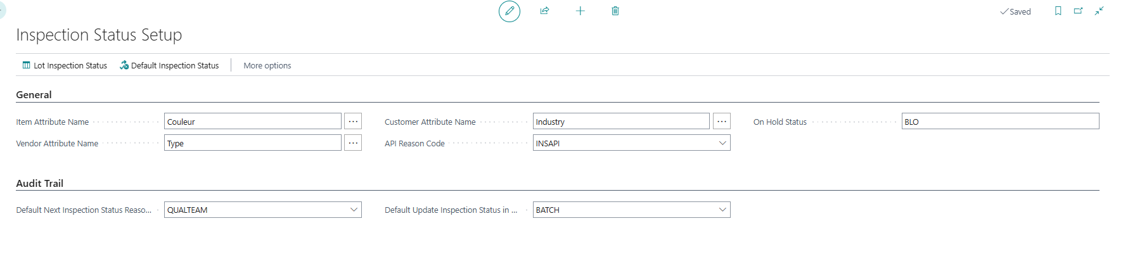The image size is (1135, 254).
Task: Click the share icon in the top toolbar
Action: click(544, 11)
